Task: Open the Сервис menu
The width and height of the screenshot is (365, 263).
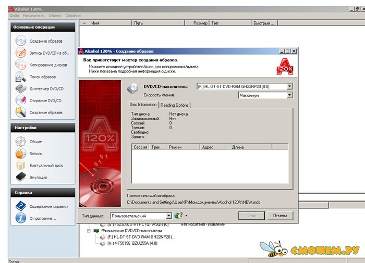Action: tap(55, 15)
